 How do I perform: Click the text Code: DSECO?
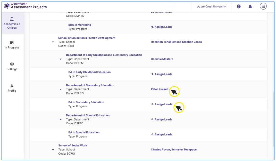click(x=75, y=93)
